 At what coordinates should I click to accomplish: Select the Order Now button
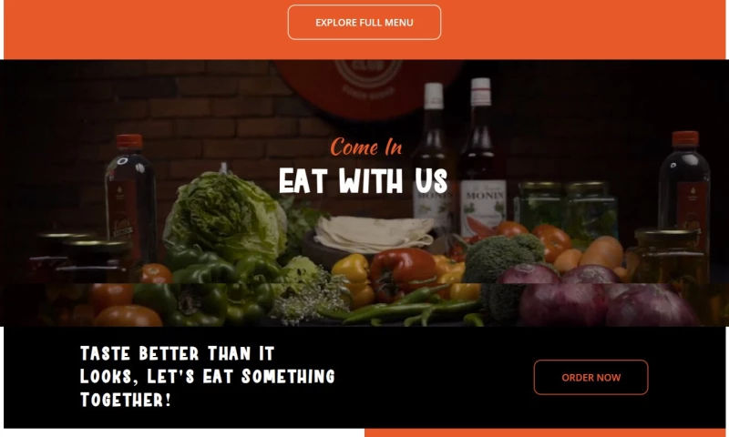(590, 377)
